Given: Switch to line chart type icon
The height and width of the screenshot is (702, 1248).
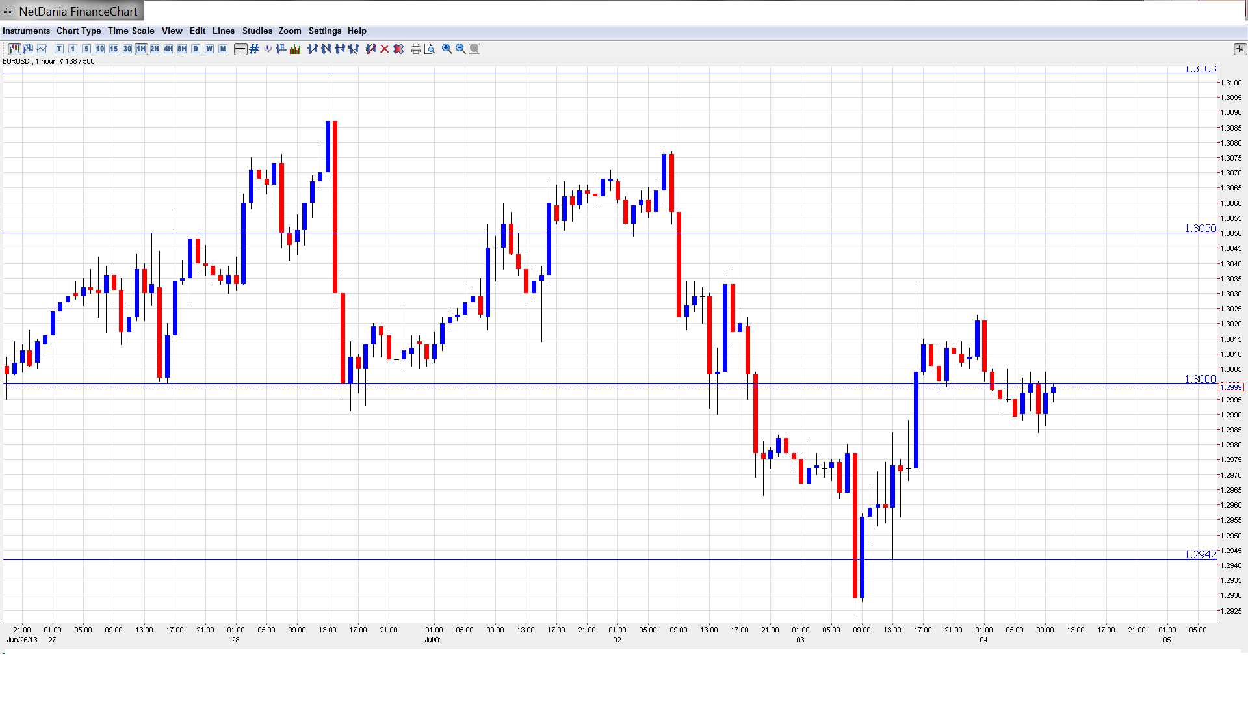Looking at the screenshot, I should (x=42, y=49).
